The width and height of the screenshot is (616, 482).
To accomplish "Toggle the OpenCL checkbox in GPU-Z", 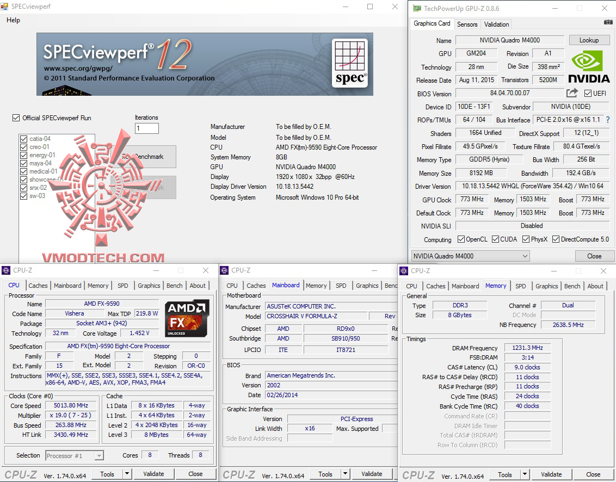I will point(461,239).
